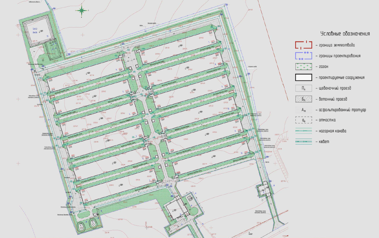The height and width of the screenshot is (238, 379).
Task: Select the red land allotment boundary legend symbol
Action: [303, 45]
